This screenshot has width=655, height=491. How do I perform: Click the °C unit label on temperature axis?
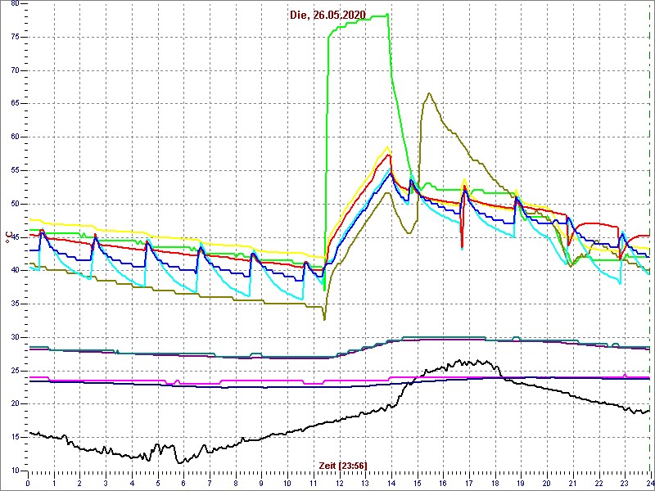pyautogui.click(x=7, y=237)
